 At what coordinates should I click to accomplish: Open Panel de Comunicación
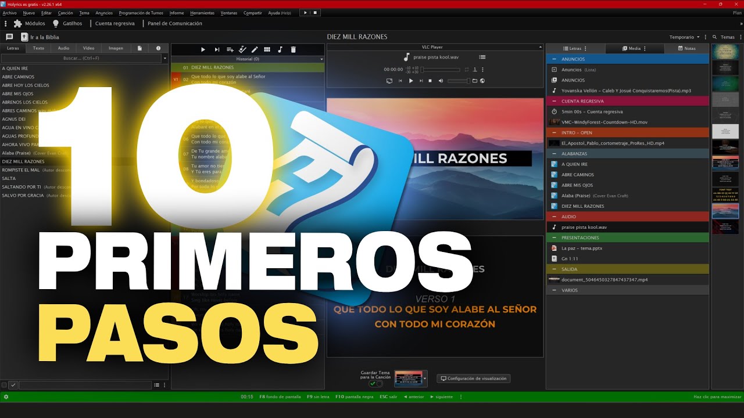click(175, 24)
